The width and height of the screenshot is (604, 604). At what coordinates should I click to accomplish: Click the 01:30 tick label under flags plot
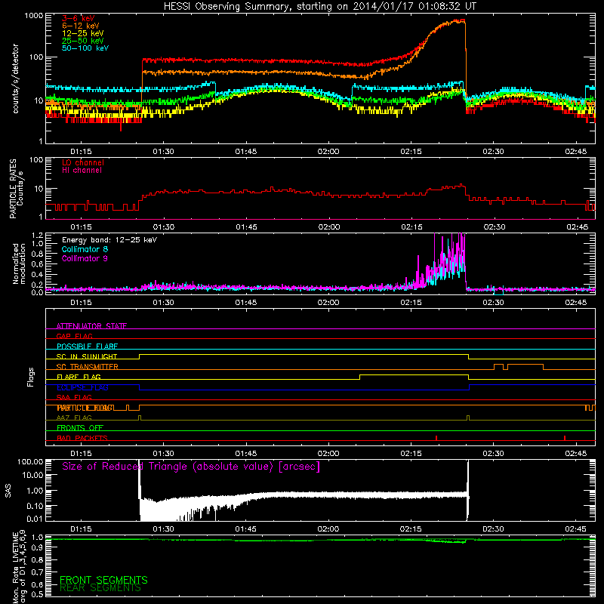tap(163, 454)
